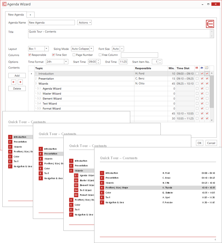Image resolution: width=222 pixels, height=243 pixels.
Task: Click the red left arrow outdent button
Action: pos(14,82)
